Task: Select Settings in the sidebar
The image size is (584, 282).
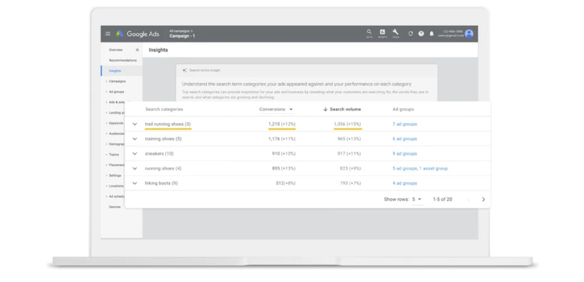Action: coord(115,175)
